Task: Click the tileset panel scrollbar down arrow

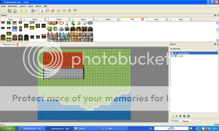Action: [217, 40]
